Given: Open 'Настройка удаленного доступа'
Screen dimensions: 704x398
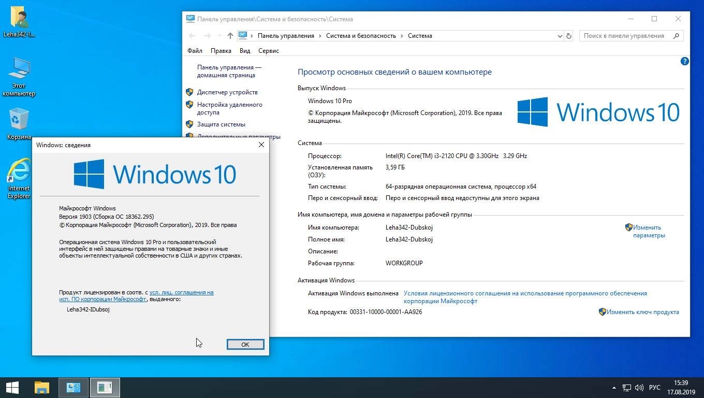Looking at the screenshot, I should pos(229,108).
